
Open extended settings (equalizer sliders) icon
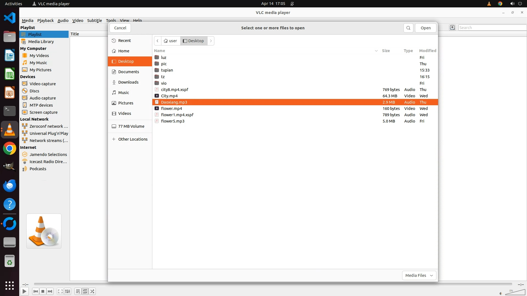(x=68, y=291)
